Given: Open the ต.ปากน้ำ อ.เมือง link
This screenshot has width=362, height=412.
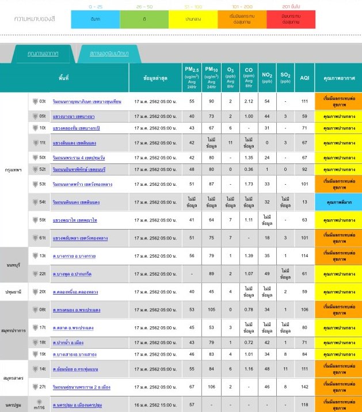Looking at the screenshot, I should pyautogui.click(x=68, y=342).
